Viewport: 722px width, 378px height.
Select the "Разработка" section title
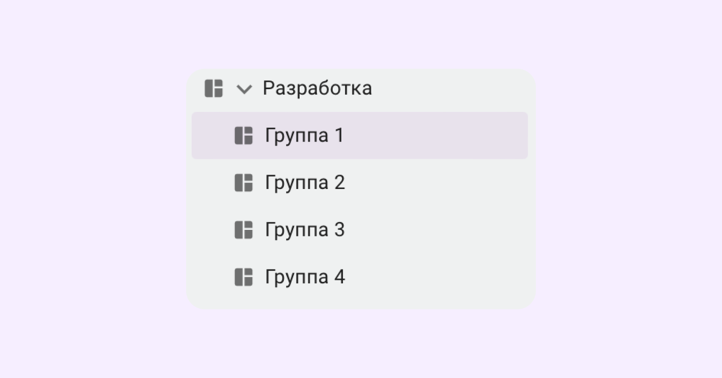[x=317, y=88]
